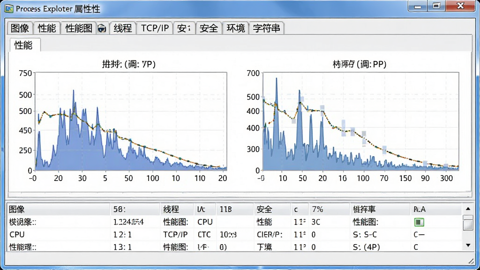This screenshot has width=480, height=270.
Task: Click the CIER/P: cell
Action: (x=270, y=234)
